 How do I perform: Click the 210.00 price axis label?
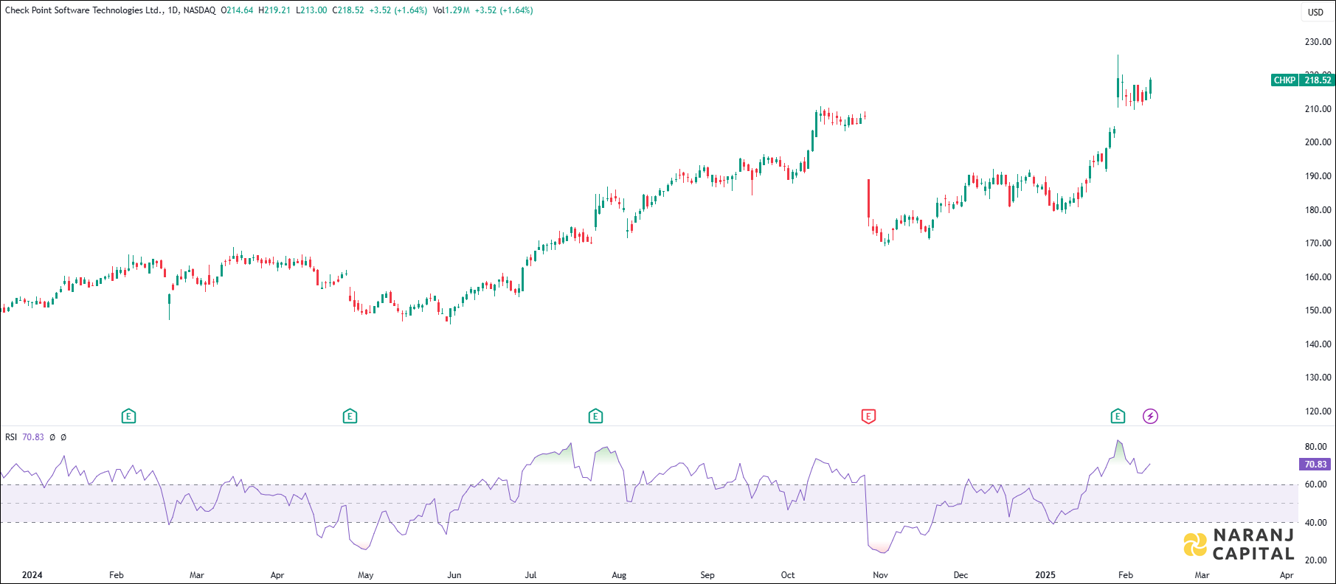[1318, 109]
